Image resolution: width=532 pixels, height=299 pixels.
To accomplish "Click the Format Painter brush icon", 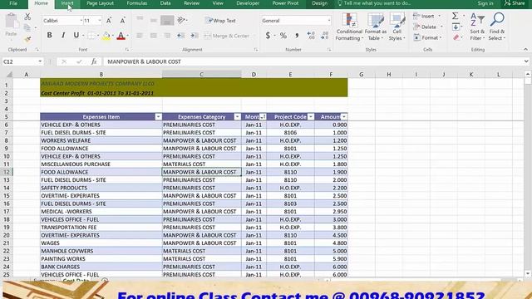I will tap(27, 39).
